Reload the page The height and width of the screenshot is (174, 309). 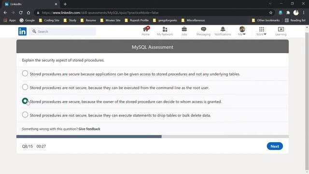[21, 13]
